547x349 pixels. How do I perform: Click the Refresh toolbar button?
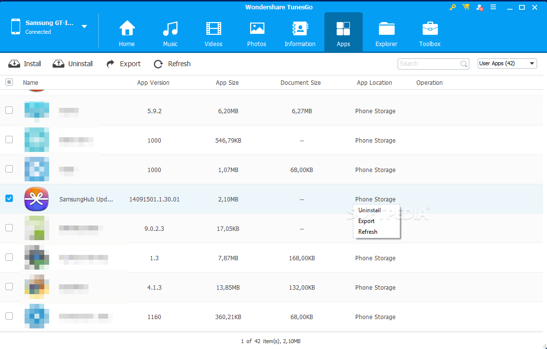click(173, 64)
